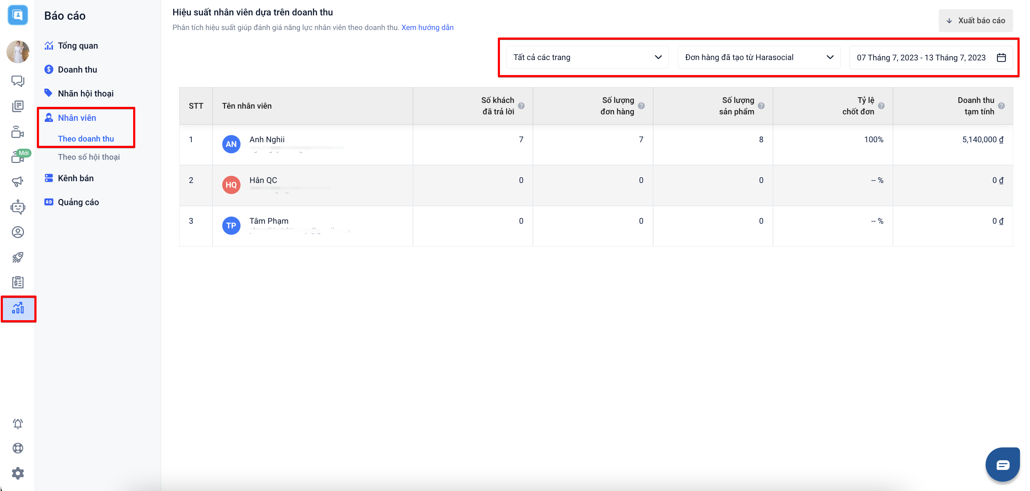Select Tổng quan in report menu
Screen dimensions: 1030x491
[78, 45]
